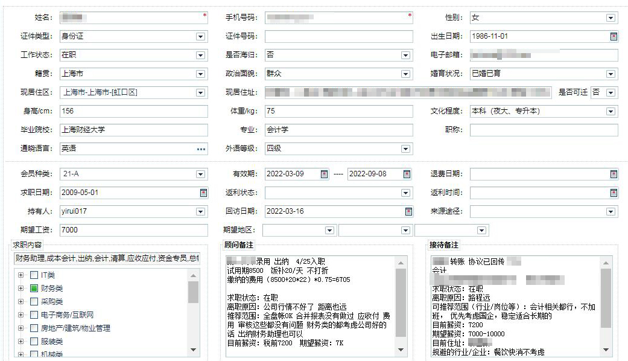The height and width of the screenshot is (361, 628).
Task: Expand the 采购类 tree node
Action: (x=21, y=301)
